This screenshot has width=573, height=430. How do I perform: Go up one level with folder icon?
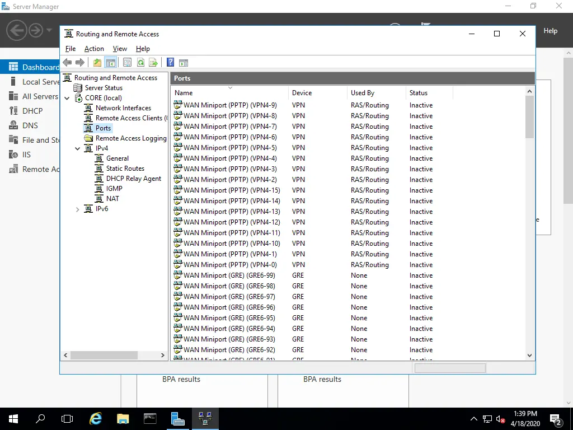[x=97, y=63]
